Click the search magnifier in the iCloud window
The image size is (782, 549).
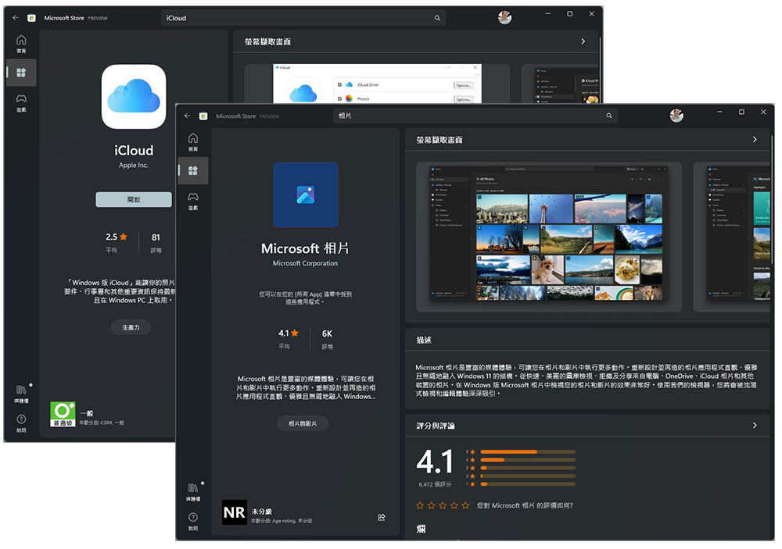[437, 18]
